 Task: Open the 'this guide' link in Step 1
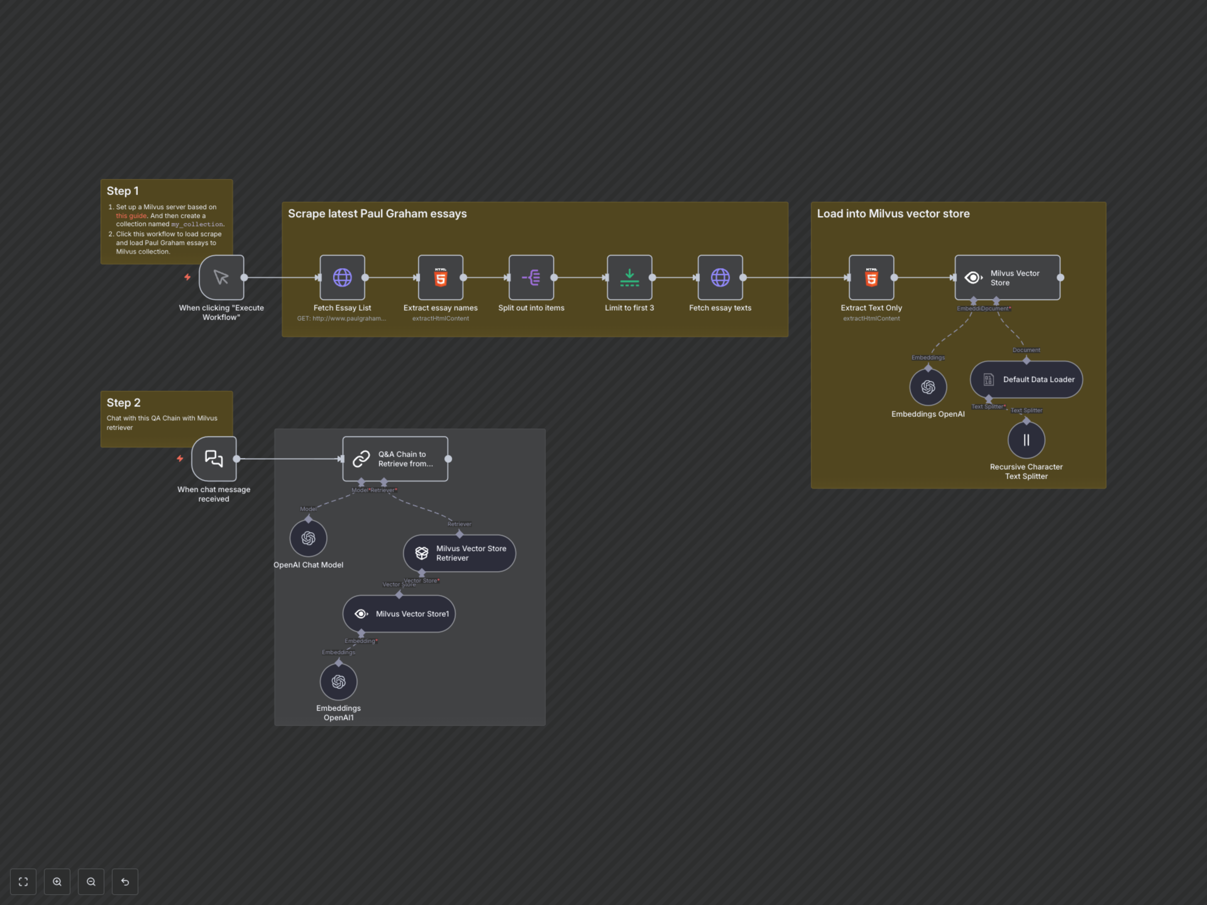tap(131, 216)
